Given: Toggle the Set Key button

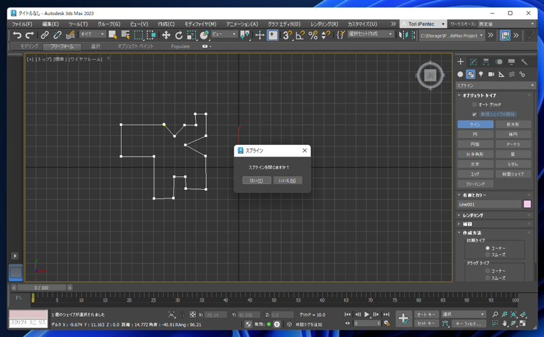Looking at the screenshot, I should tap(426, 323).
